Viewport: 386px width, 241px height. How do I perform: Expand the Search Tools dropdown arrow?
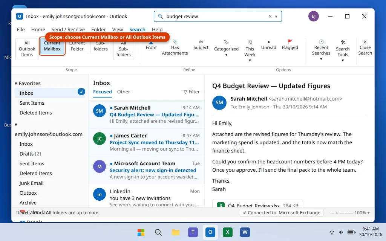point(343,61)
